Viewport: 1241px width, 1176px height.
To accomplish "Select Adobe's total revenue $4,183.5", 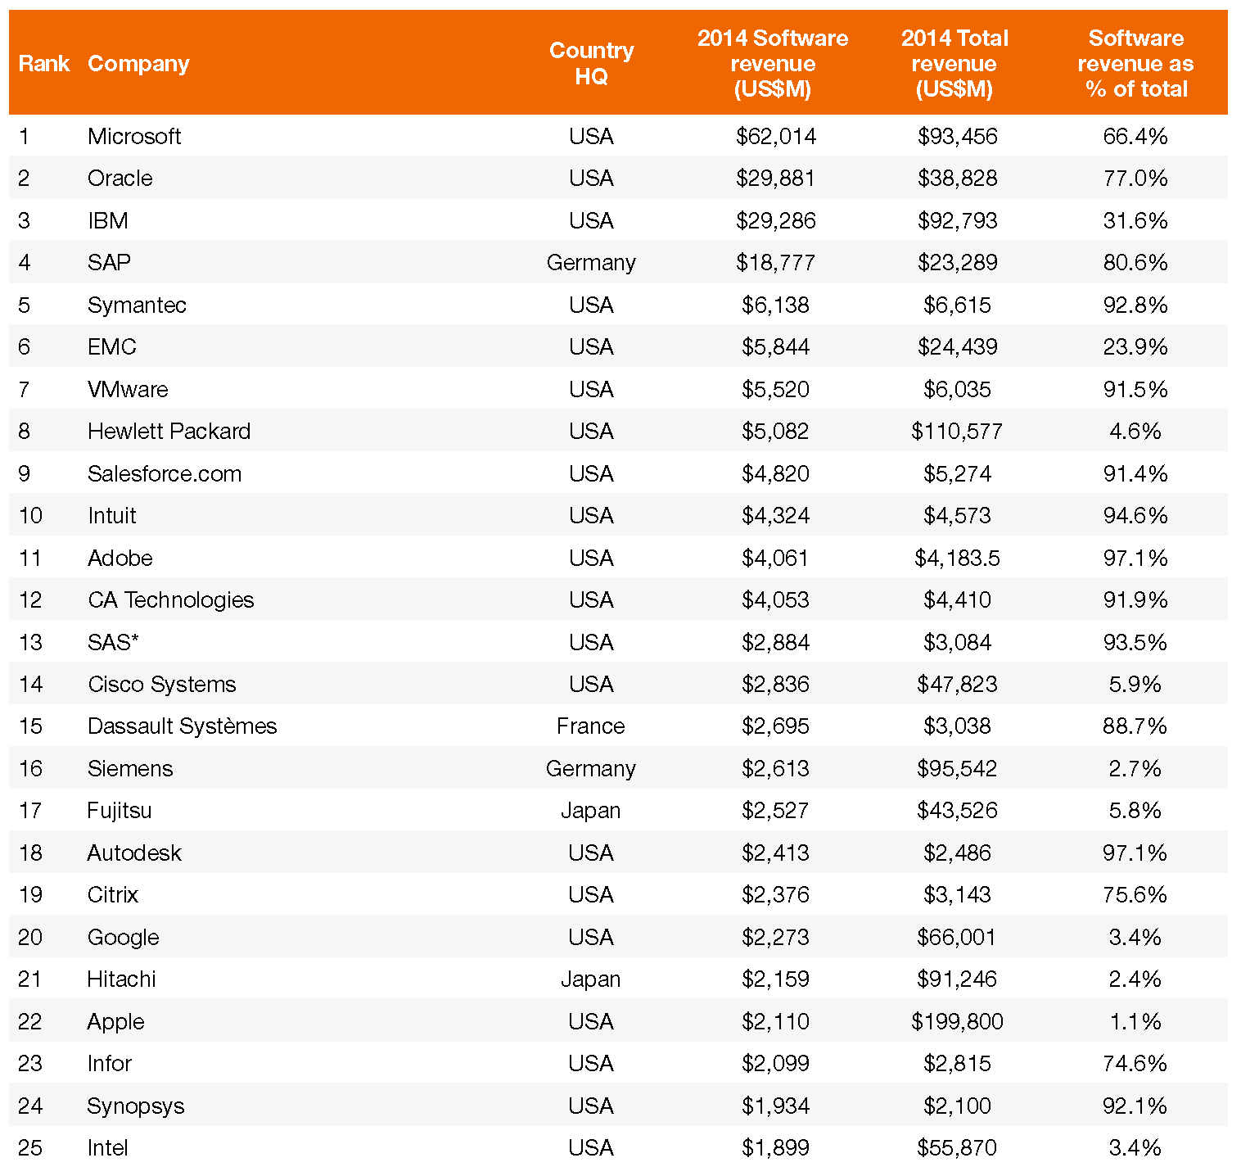I will pyautogui.click(x=957, y=558).
